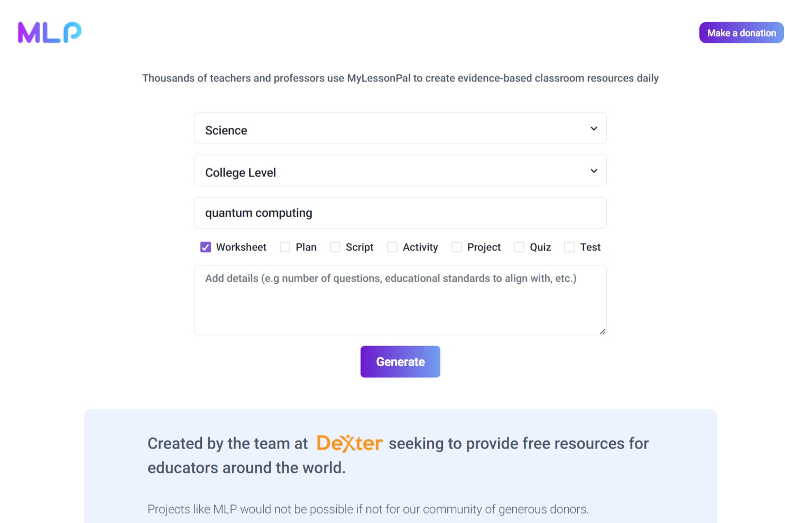Click the College Level chevron arrow
The height and width of the screenshot is (523, 785).
[594, 171]
